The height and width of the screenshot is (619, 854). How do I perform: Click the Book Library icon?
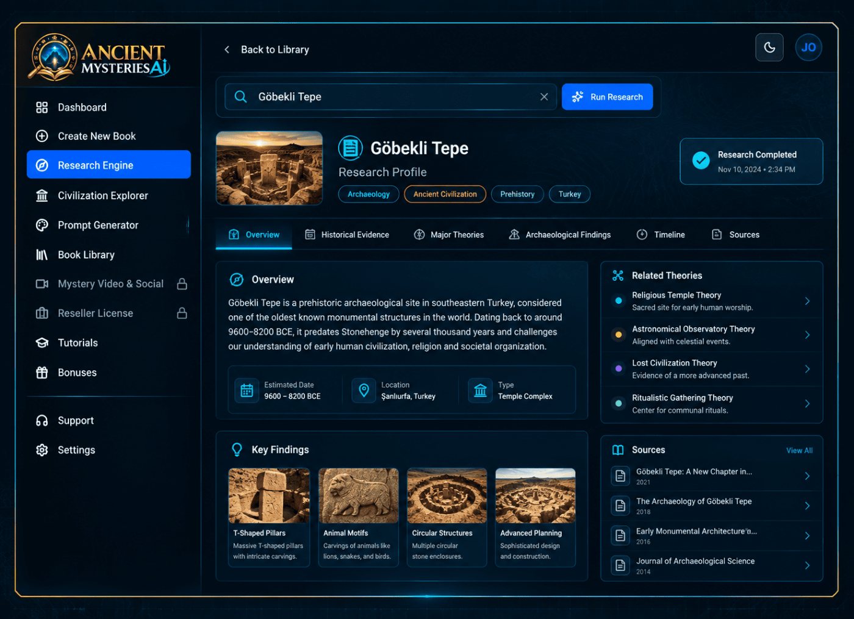42,255
